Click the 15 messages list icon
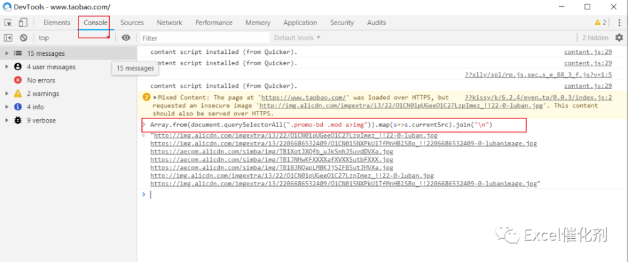This screenshot has height=262, width=628. [x=18, y=53]
